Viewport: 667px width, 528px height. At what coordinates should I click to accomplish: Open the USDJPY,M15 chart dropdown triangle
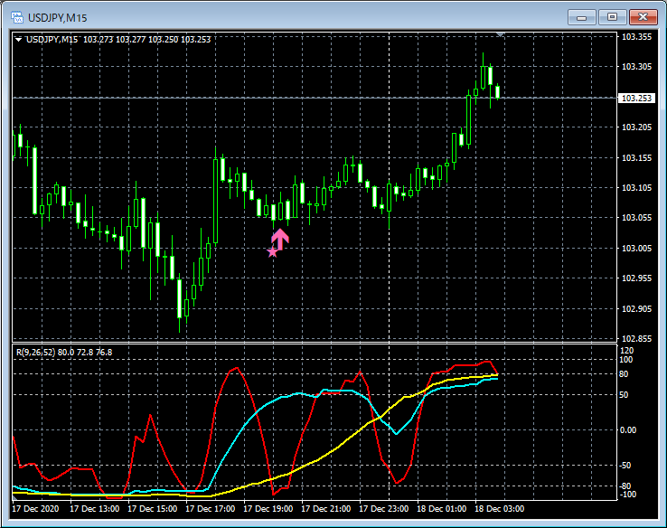(x=19, y=39)
